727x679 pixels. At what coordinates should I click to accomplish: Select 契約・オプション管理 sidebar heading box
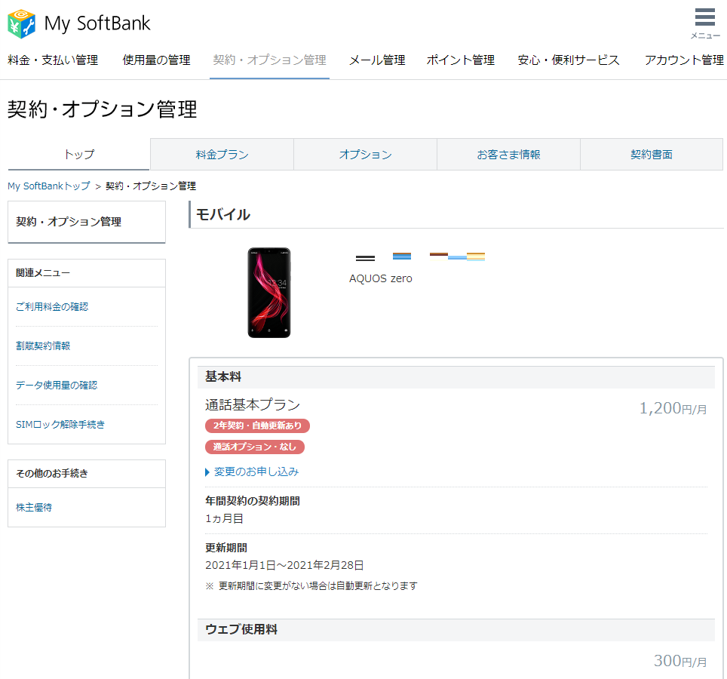[x=87, y=222]
